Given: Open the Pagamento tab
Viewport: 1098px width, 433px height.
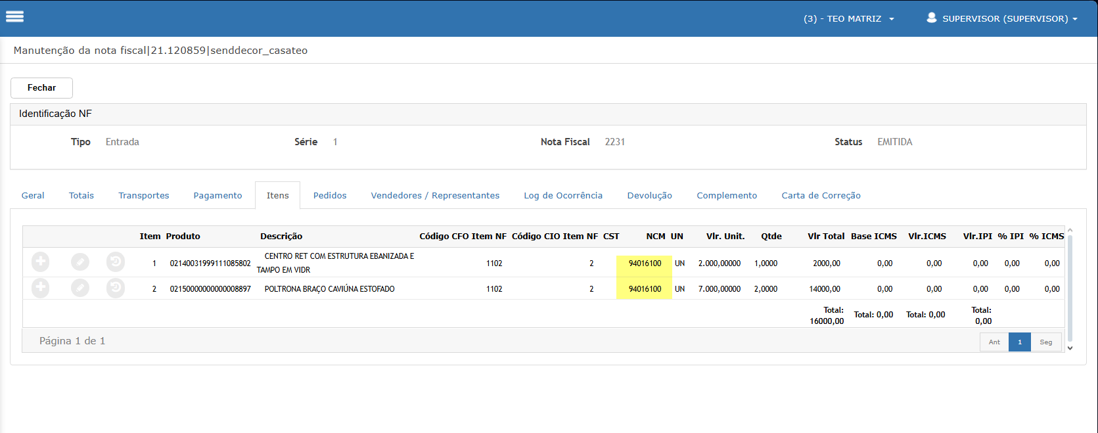Looking at the screenshot, I should [217, 195].
